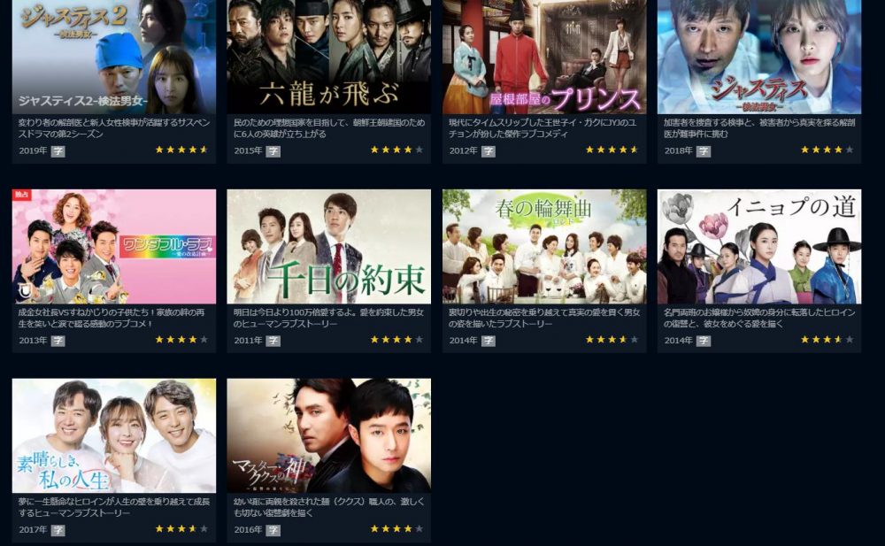The width and height of the screenshot is (885, 546).
Task: Open the マスター・ククスの神 drama thumbnail
Action: pyautogui.click(x=329, y=436)
